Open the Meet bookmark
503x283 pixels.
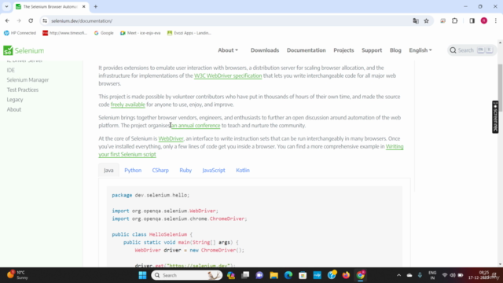coord(140,33)
